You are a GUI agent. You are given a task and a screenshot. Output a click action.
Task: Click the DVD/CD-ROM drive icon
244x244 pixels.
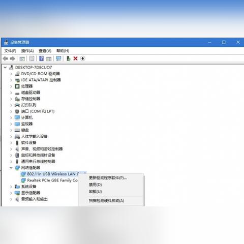[17, 74]
